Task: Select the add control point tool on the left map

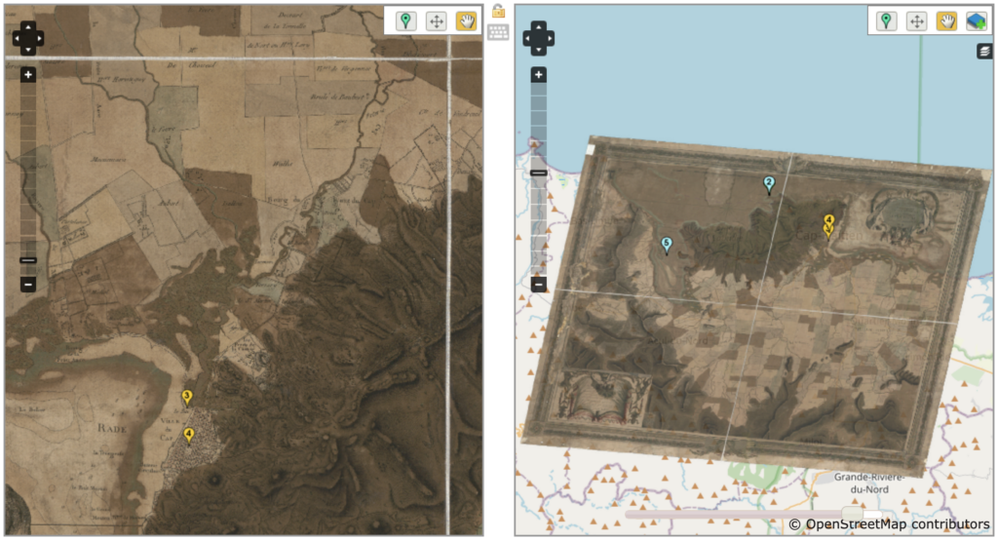Action: pyautogui.click(x=405, y=21)
